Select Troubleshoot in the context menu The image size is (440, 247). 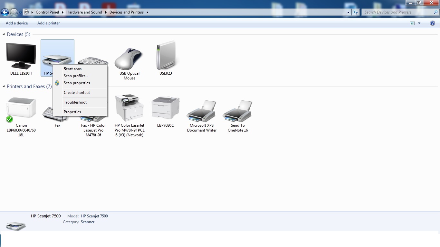coord(75,102)
